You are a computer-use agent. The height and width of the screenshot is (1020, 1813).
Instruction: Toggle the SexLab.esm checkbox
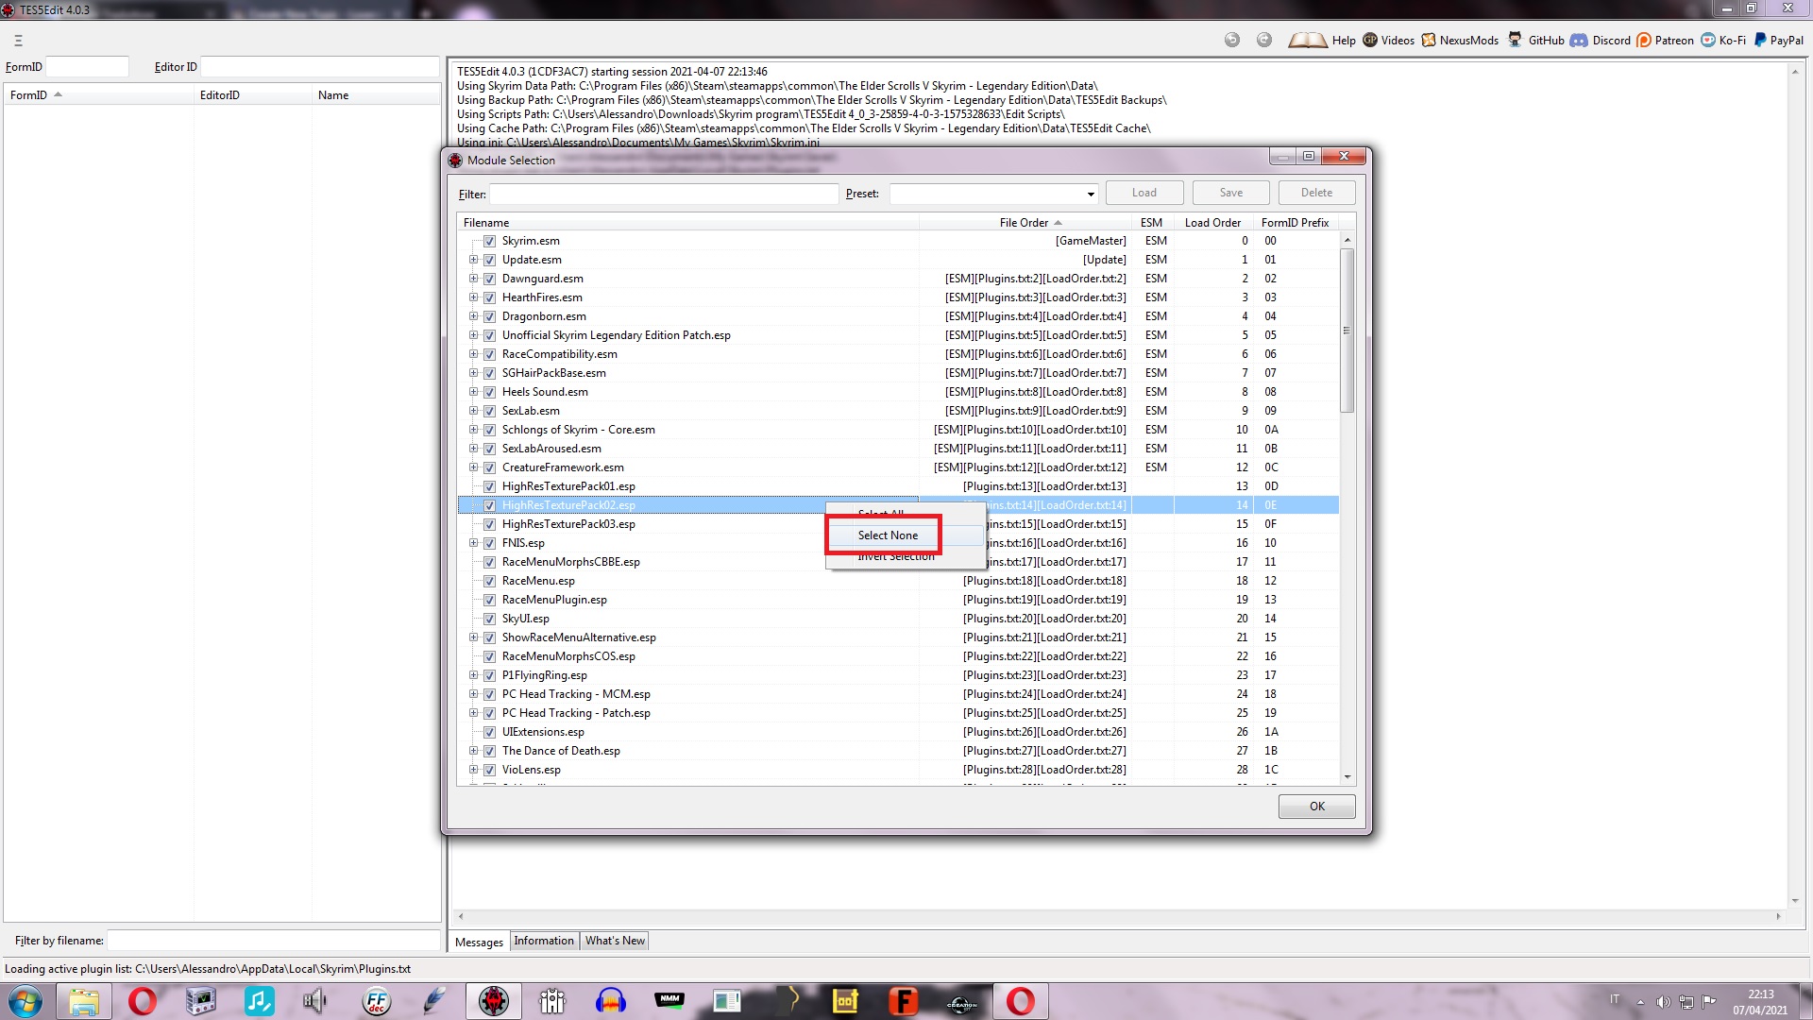pos(489,411)
